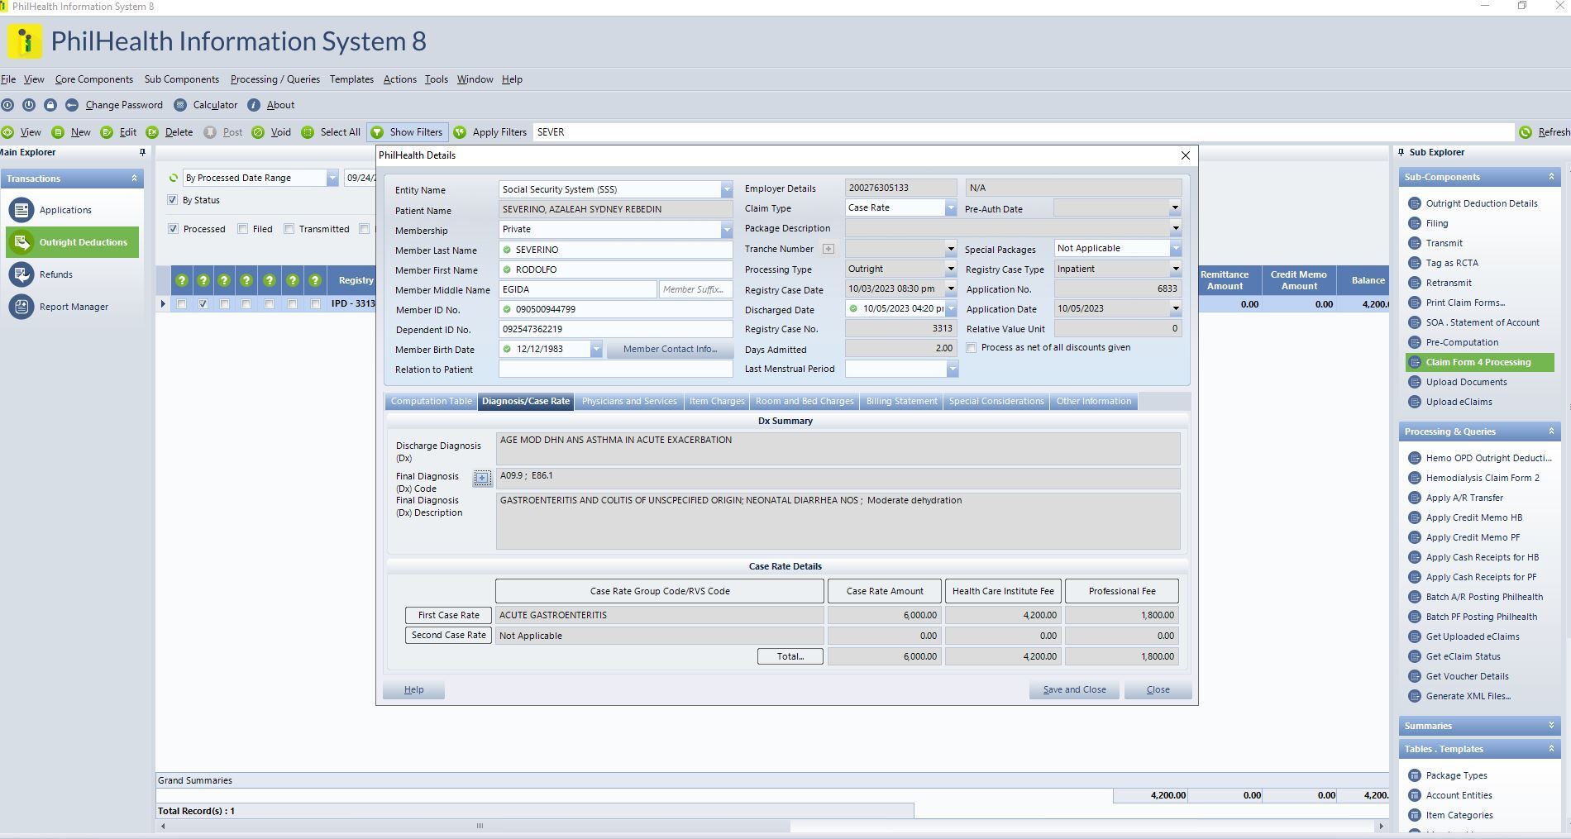Open the Member Birth Date picker dropdown

tap(595, 350)
